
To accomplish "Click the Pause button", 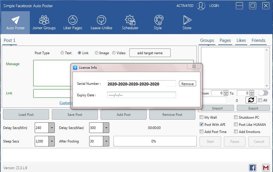I will pos(235,141).
